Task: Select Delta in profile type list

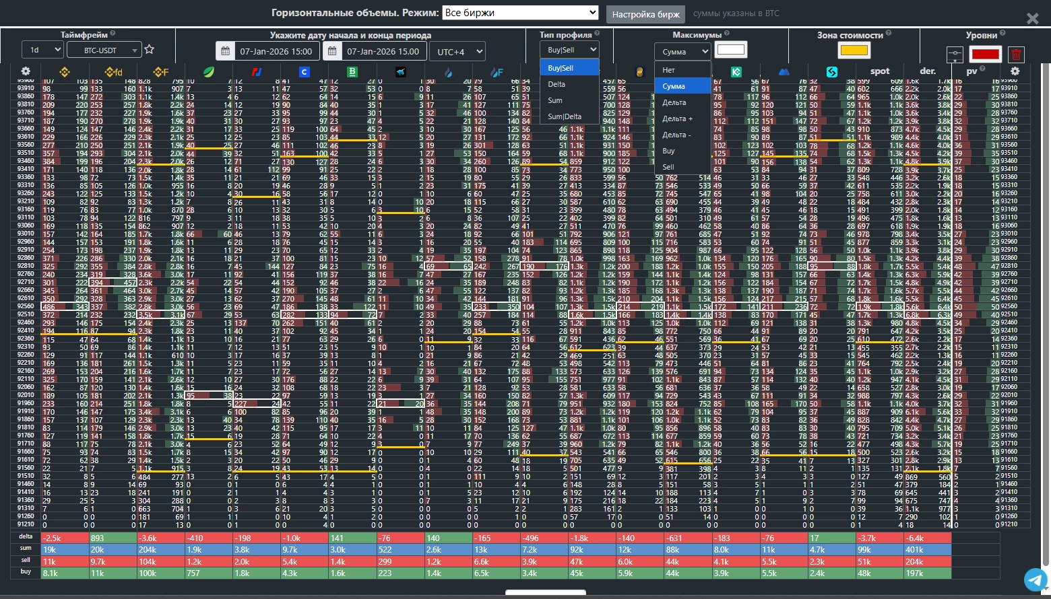Action: [x=556, y=84]
